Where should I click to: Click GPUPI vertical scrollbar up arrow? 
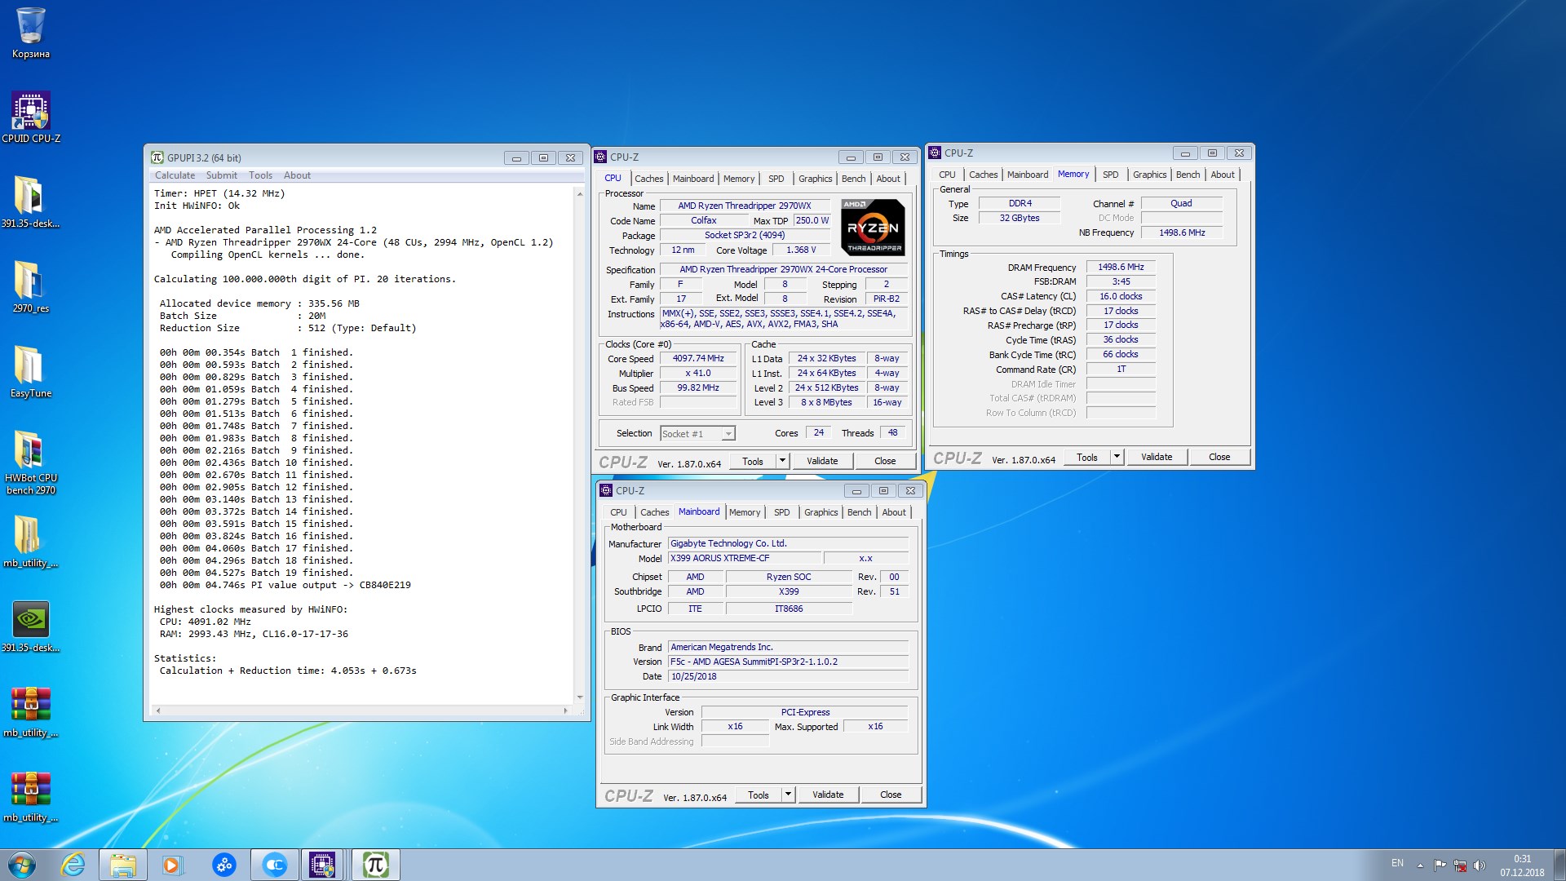[x=580, y=193]
